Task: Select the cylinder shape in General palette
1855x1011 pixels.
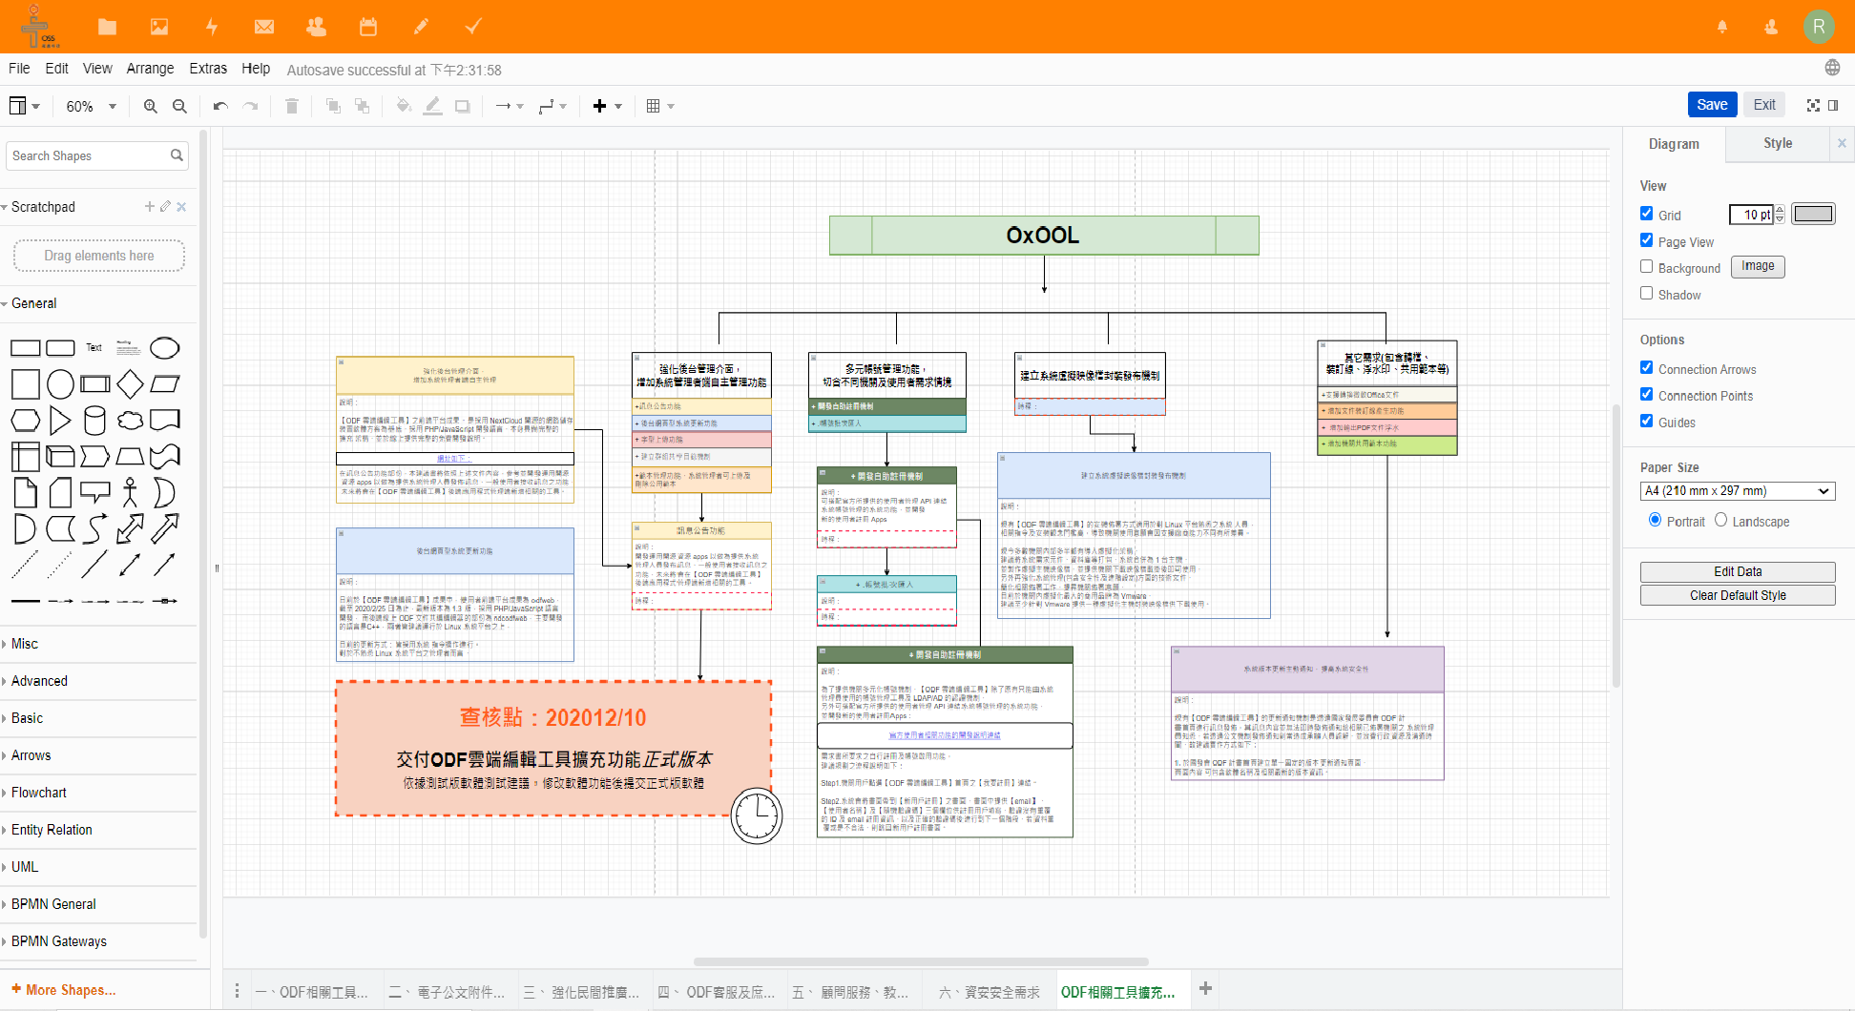Action: point(94,421)
